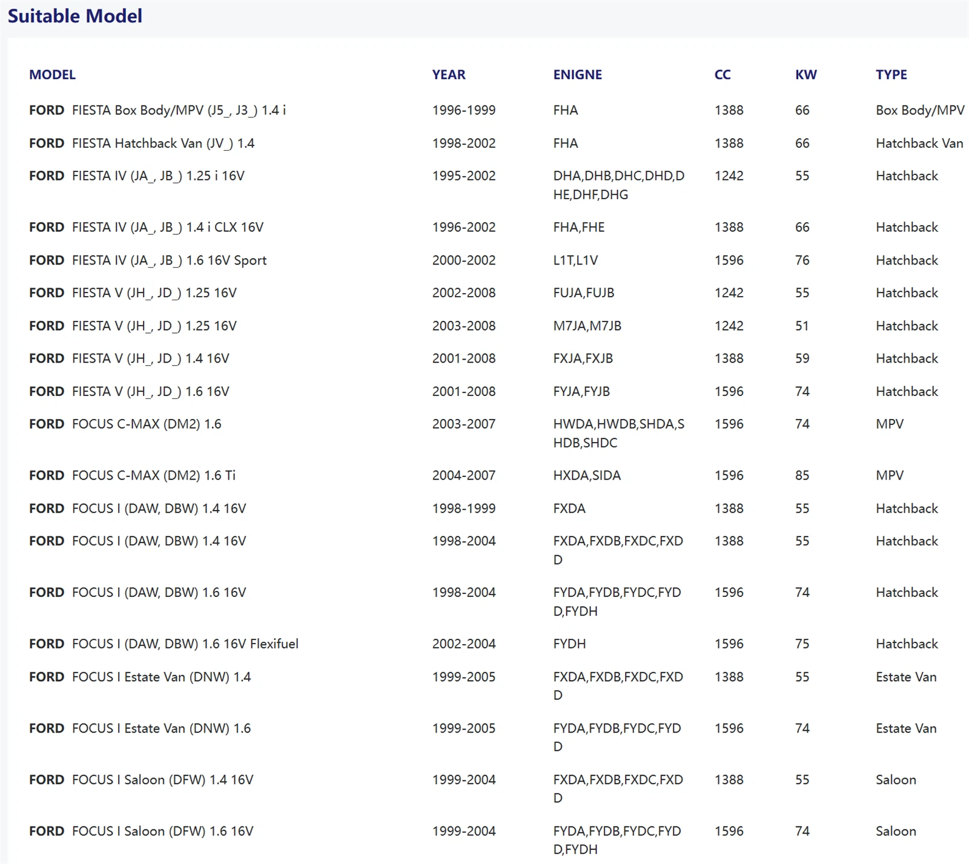Click engine cell 'FUJA,FUJB'
969x864 pixels.
(x=584, y=293)
